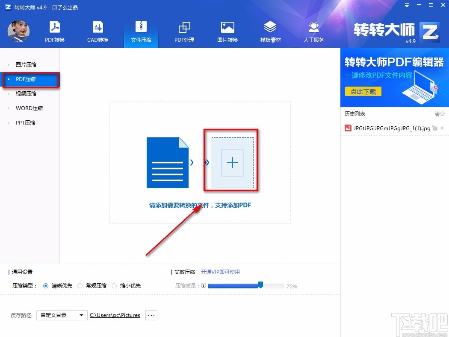Viewport: 449px width, 337px height.
Task: Switch to the WORD压缩 tab
Action: (29, 108)
